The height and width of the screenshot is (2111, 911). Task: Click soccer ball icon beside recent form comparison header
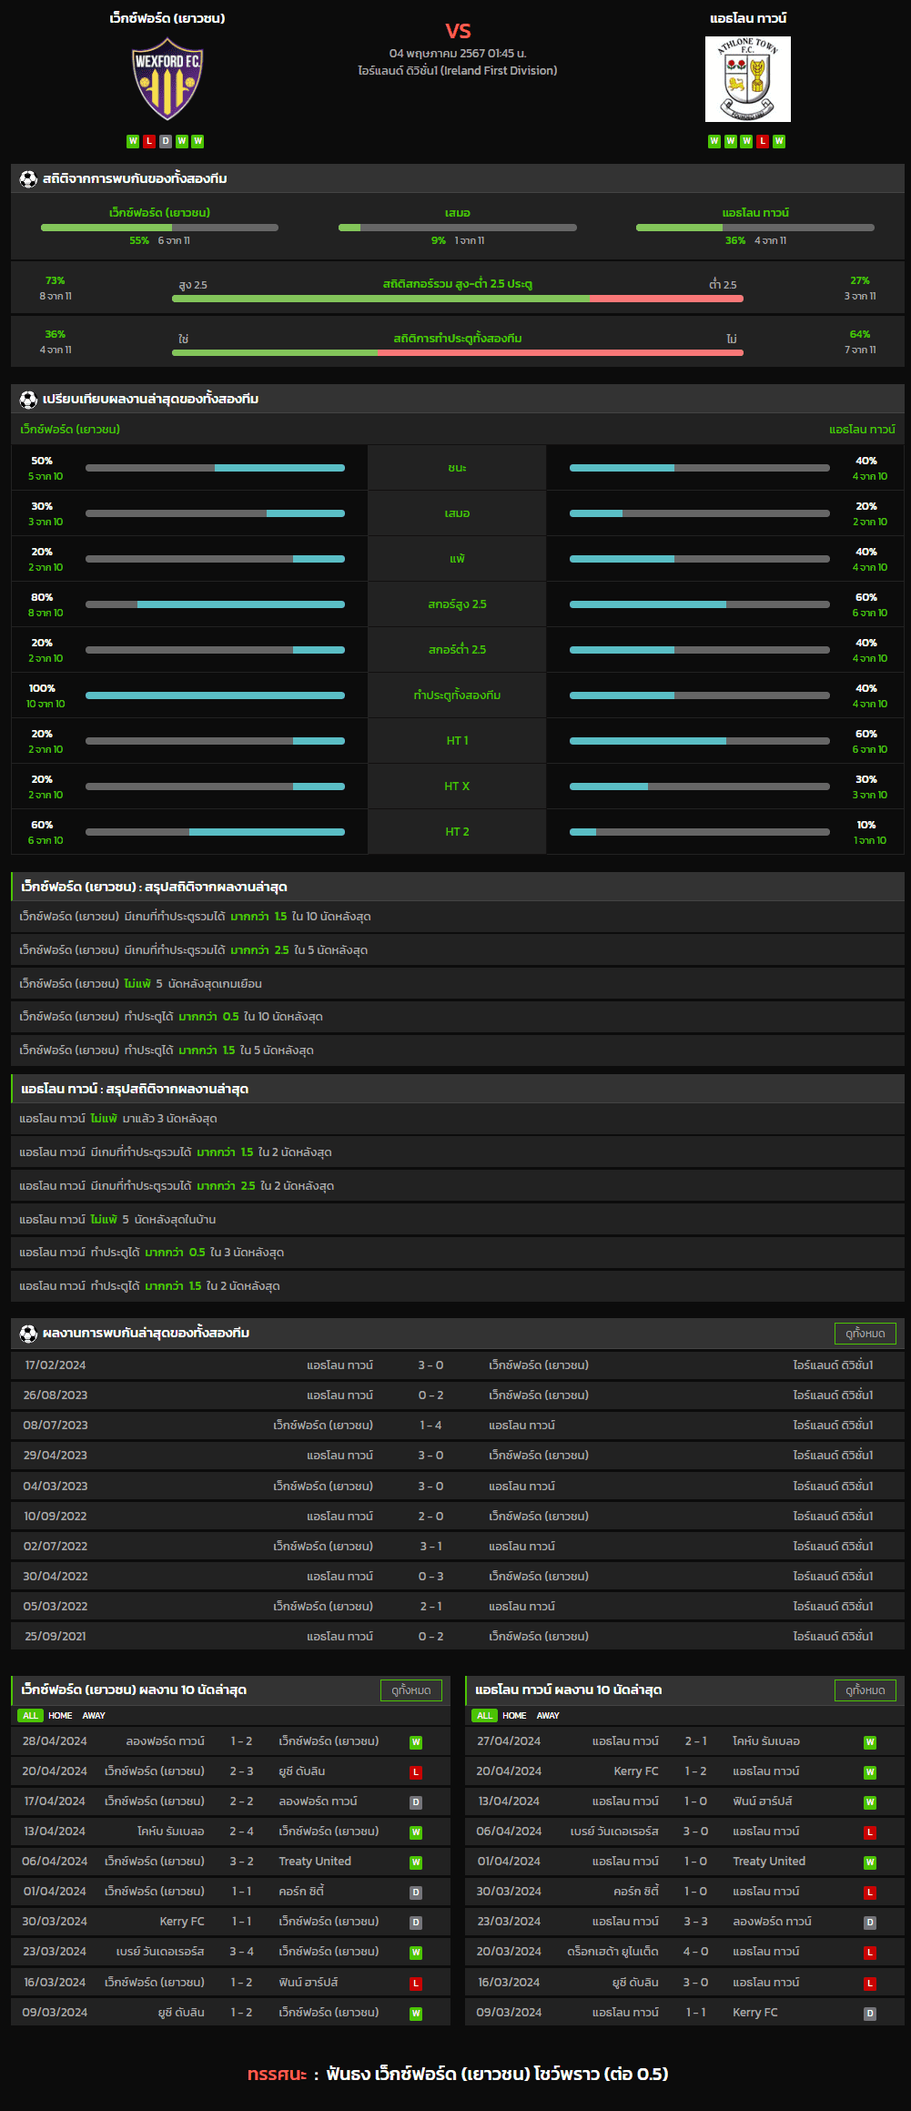coord(28,399)
